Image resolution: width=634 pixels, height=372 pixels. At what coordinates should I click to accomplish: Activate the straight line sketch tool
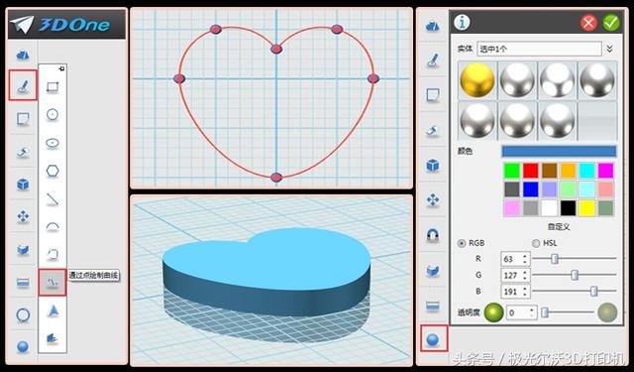pos(53,199)
